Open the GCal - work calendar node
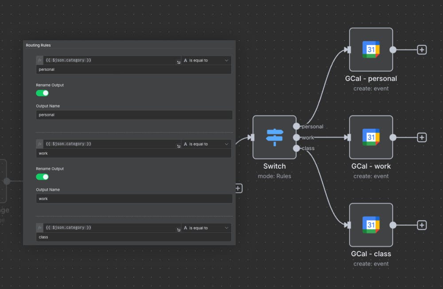Viewport: 443px width, 289px height. click(371, 137)
